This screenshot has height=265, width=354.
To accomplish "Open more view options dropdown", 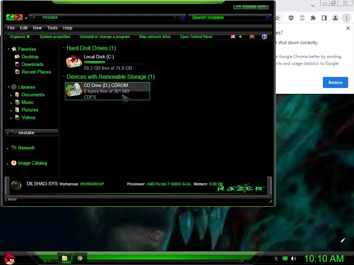I will pyautogui.click(x=240, y=37).
